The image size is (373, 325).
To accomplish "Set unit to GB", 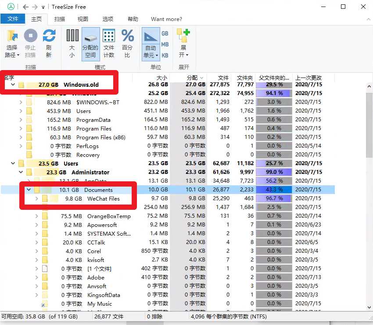I will point(165,33).
